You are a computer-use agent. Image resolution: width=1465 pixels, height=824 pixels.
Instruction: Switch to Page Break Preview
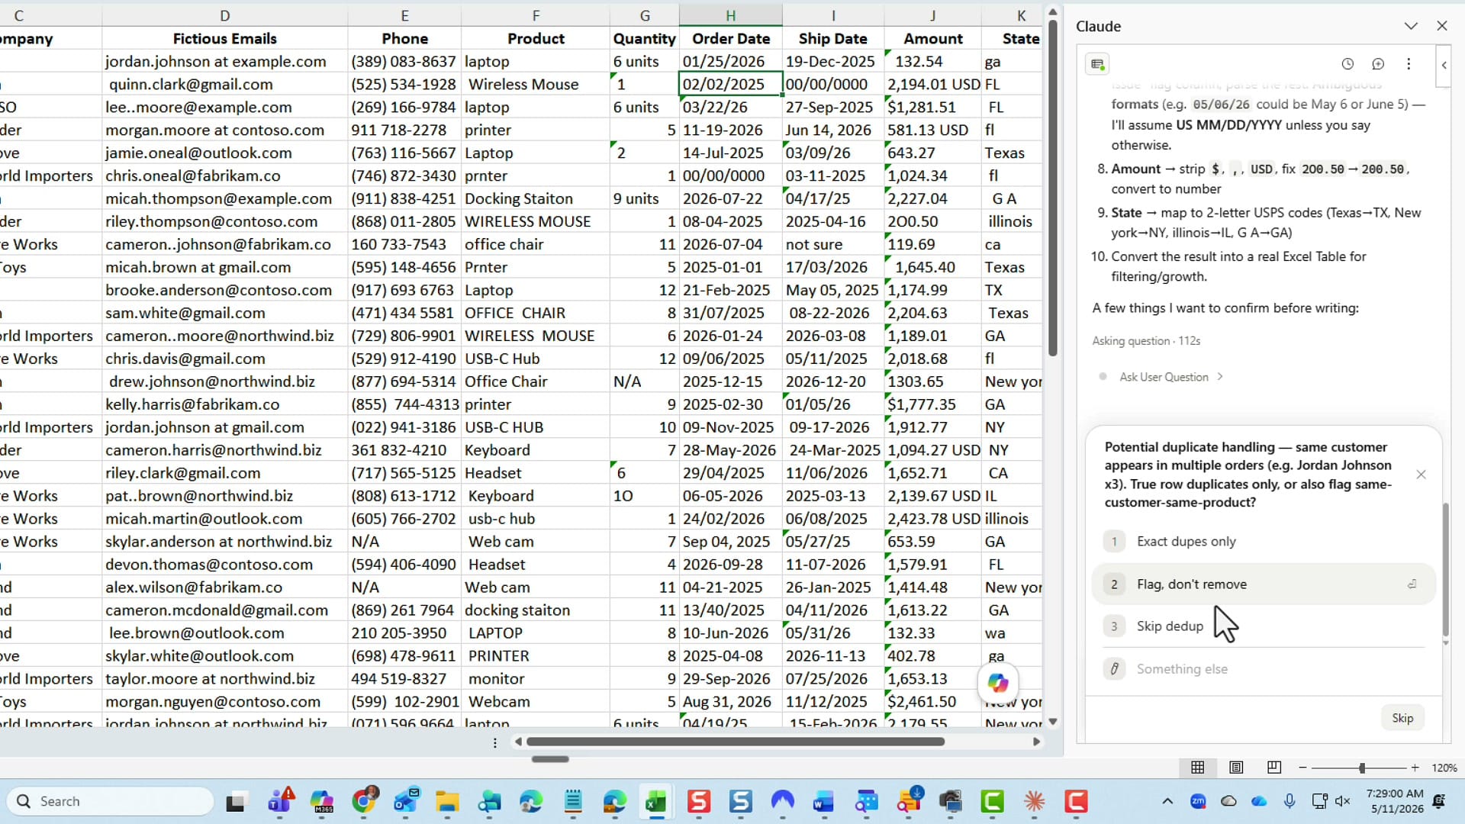pos(1274,768)
